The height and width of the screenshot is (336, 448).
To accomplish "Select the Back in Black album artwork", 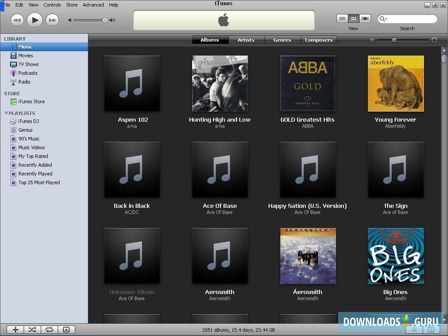I will tap(132, 169).
